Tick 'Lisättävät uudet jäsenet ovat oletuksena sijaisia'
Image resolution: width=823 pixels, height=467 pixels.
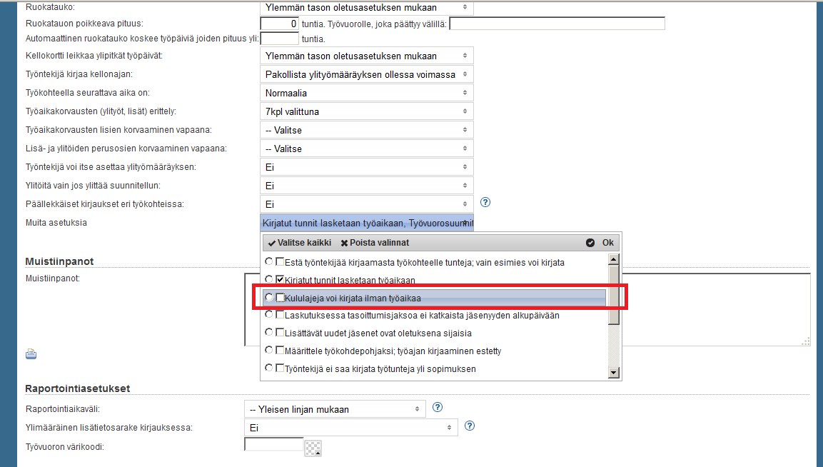[281, 333]
